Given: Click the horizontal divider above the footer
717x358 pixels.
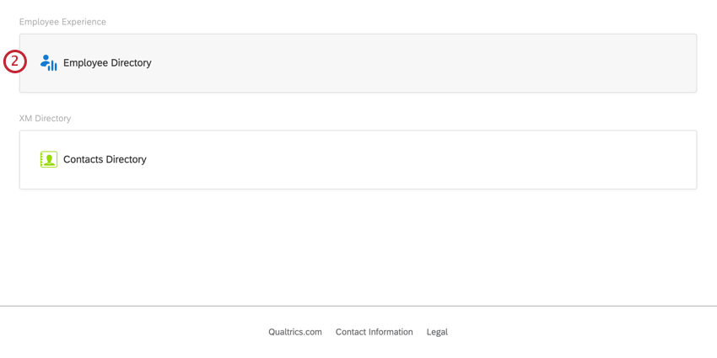Looking at the screenshot, I should click(x=358, y=306).
